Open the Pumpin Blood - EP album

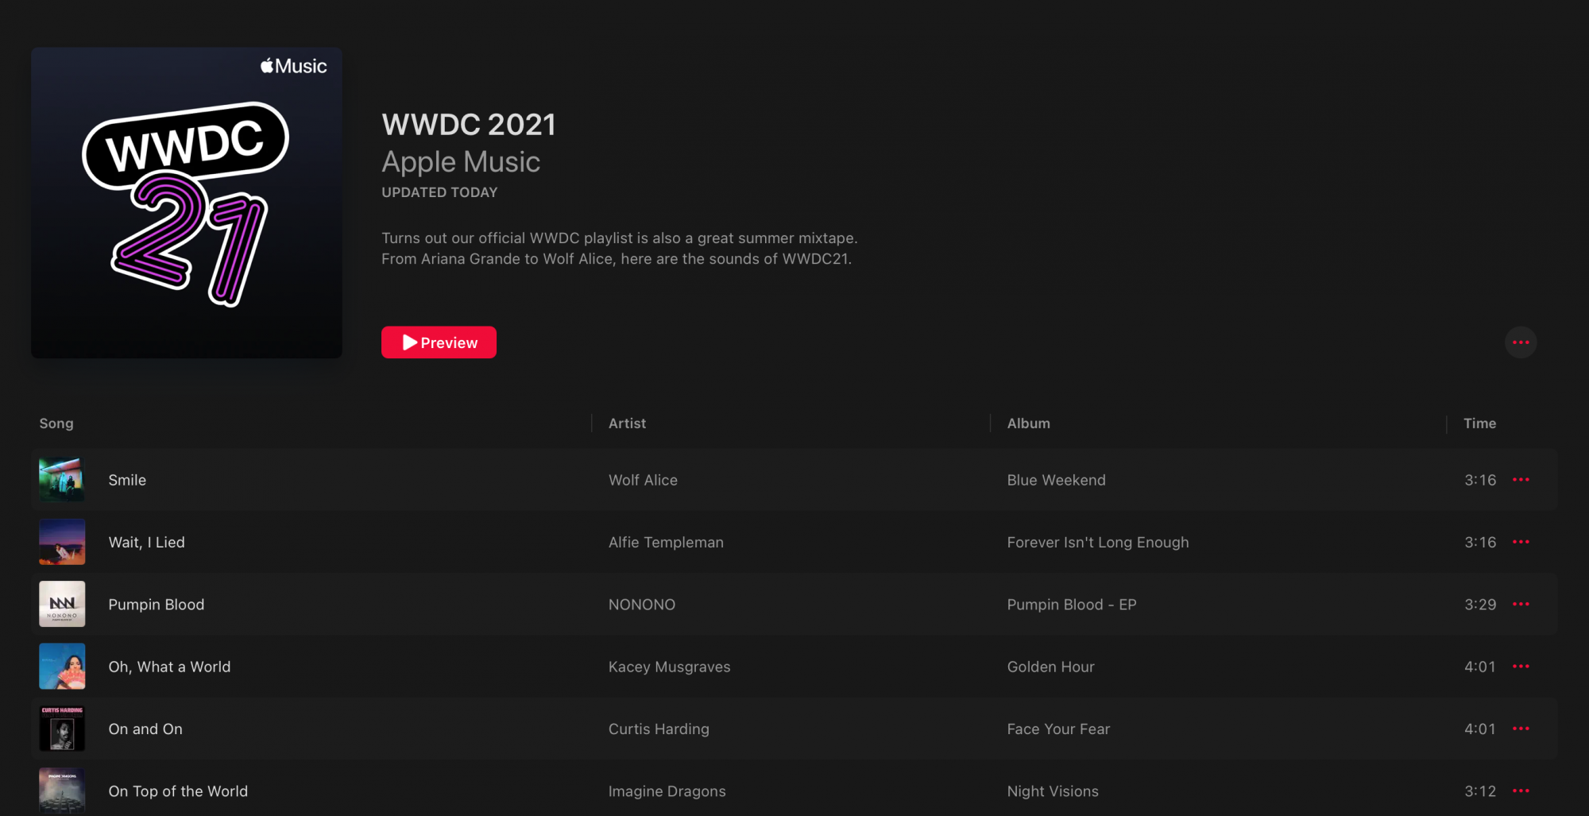click(1072, 605)
